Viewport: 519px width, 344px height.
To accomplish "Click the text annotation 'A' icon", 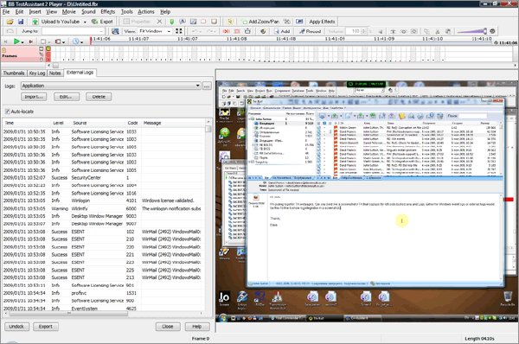I will coord(183,22).
